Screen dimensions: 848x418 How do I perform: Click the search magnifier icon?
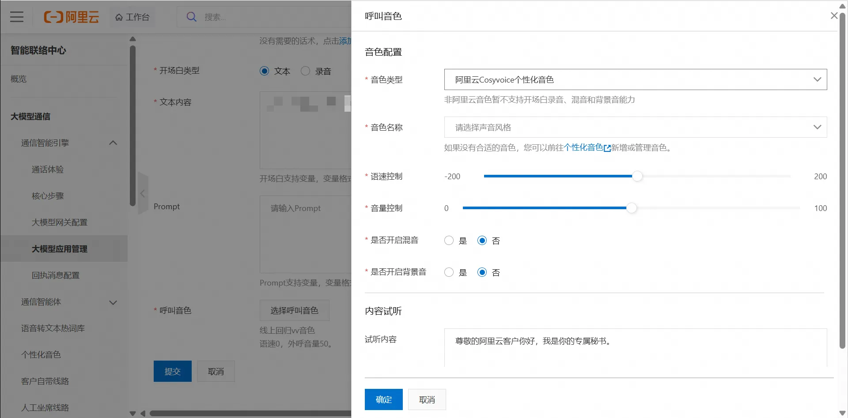click(191, 17)
